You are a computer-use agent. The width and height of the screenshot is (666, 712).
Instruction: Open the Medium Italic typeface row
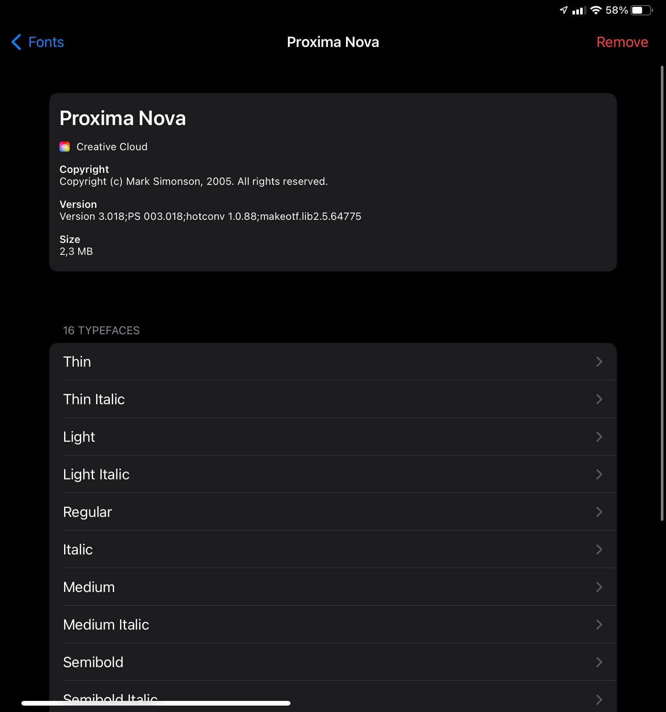pyautogui.click(x=333, y=624)
